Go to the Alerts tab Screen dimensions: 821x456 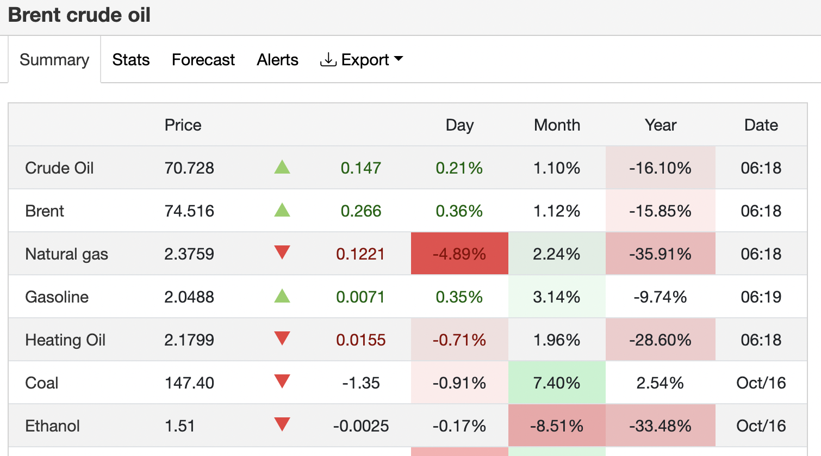tap(278, 59)
